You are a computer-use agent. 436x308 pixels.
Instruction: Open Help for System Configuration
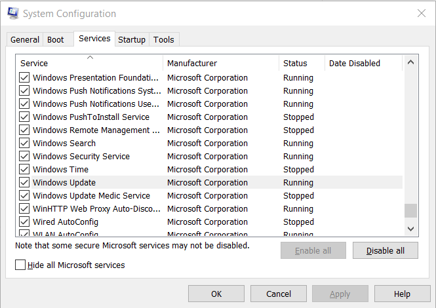(x=402, y=294)
